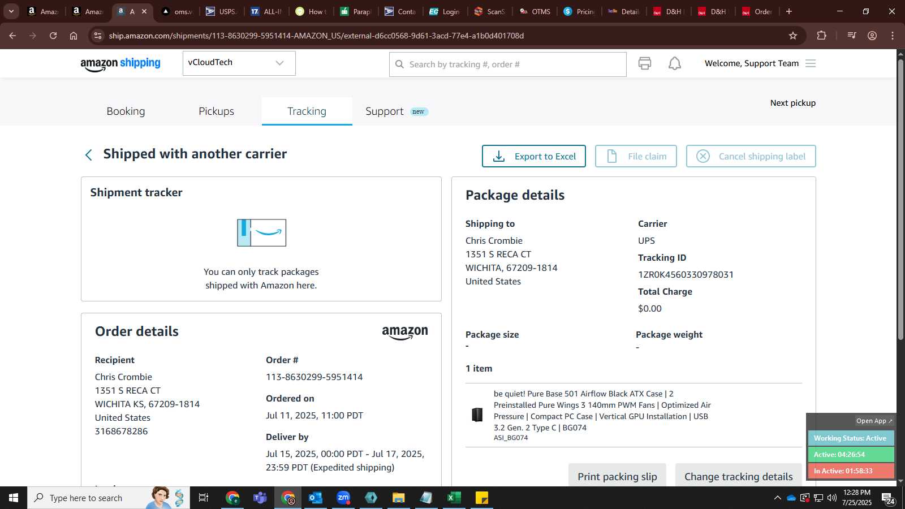Open File Explorer from taskbar
Image resolution: width=905 pixels, height=509 pixels.
click(399, 498)
